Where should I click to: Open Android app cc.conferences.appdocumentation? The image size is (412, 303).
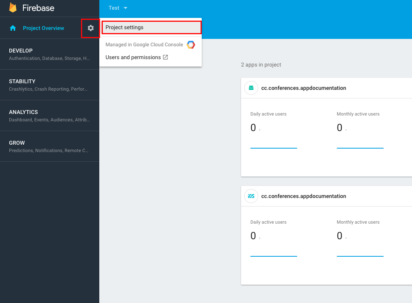[x=303, y=88]
